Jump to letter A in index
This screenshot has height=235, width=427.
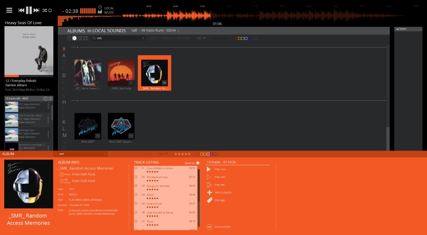click(64, 55)
